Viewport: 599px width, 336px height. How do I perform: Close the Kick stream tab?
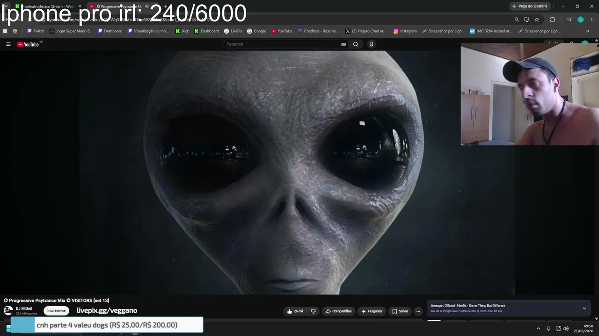click(x=80, y=7)
